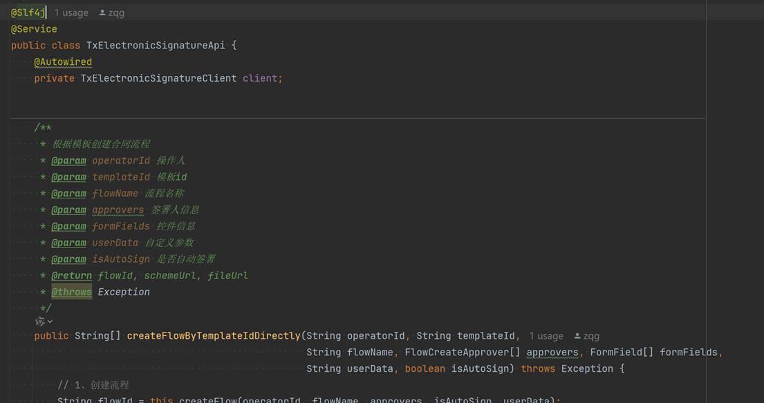Click the underlined approvers name in the Javadoc
764x403 pixels.
tap(118, 210)
